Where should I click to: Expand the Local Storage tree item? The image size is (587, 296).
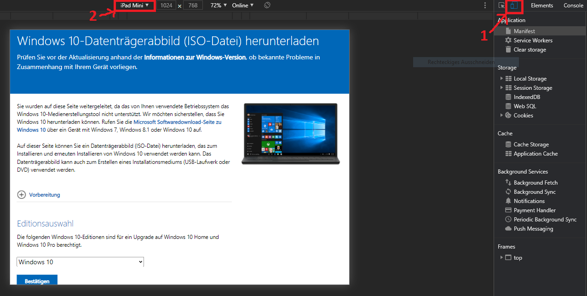pos(501,79)
